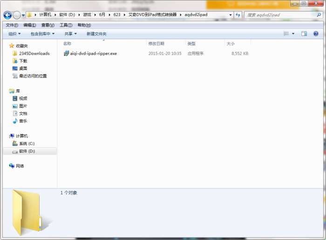Open 2345Downloads in the favorites list
This screenshot has width=326, height=240.
click(34, 54)
